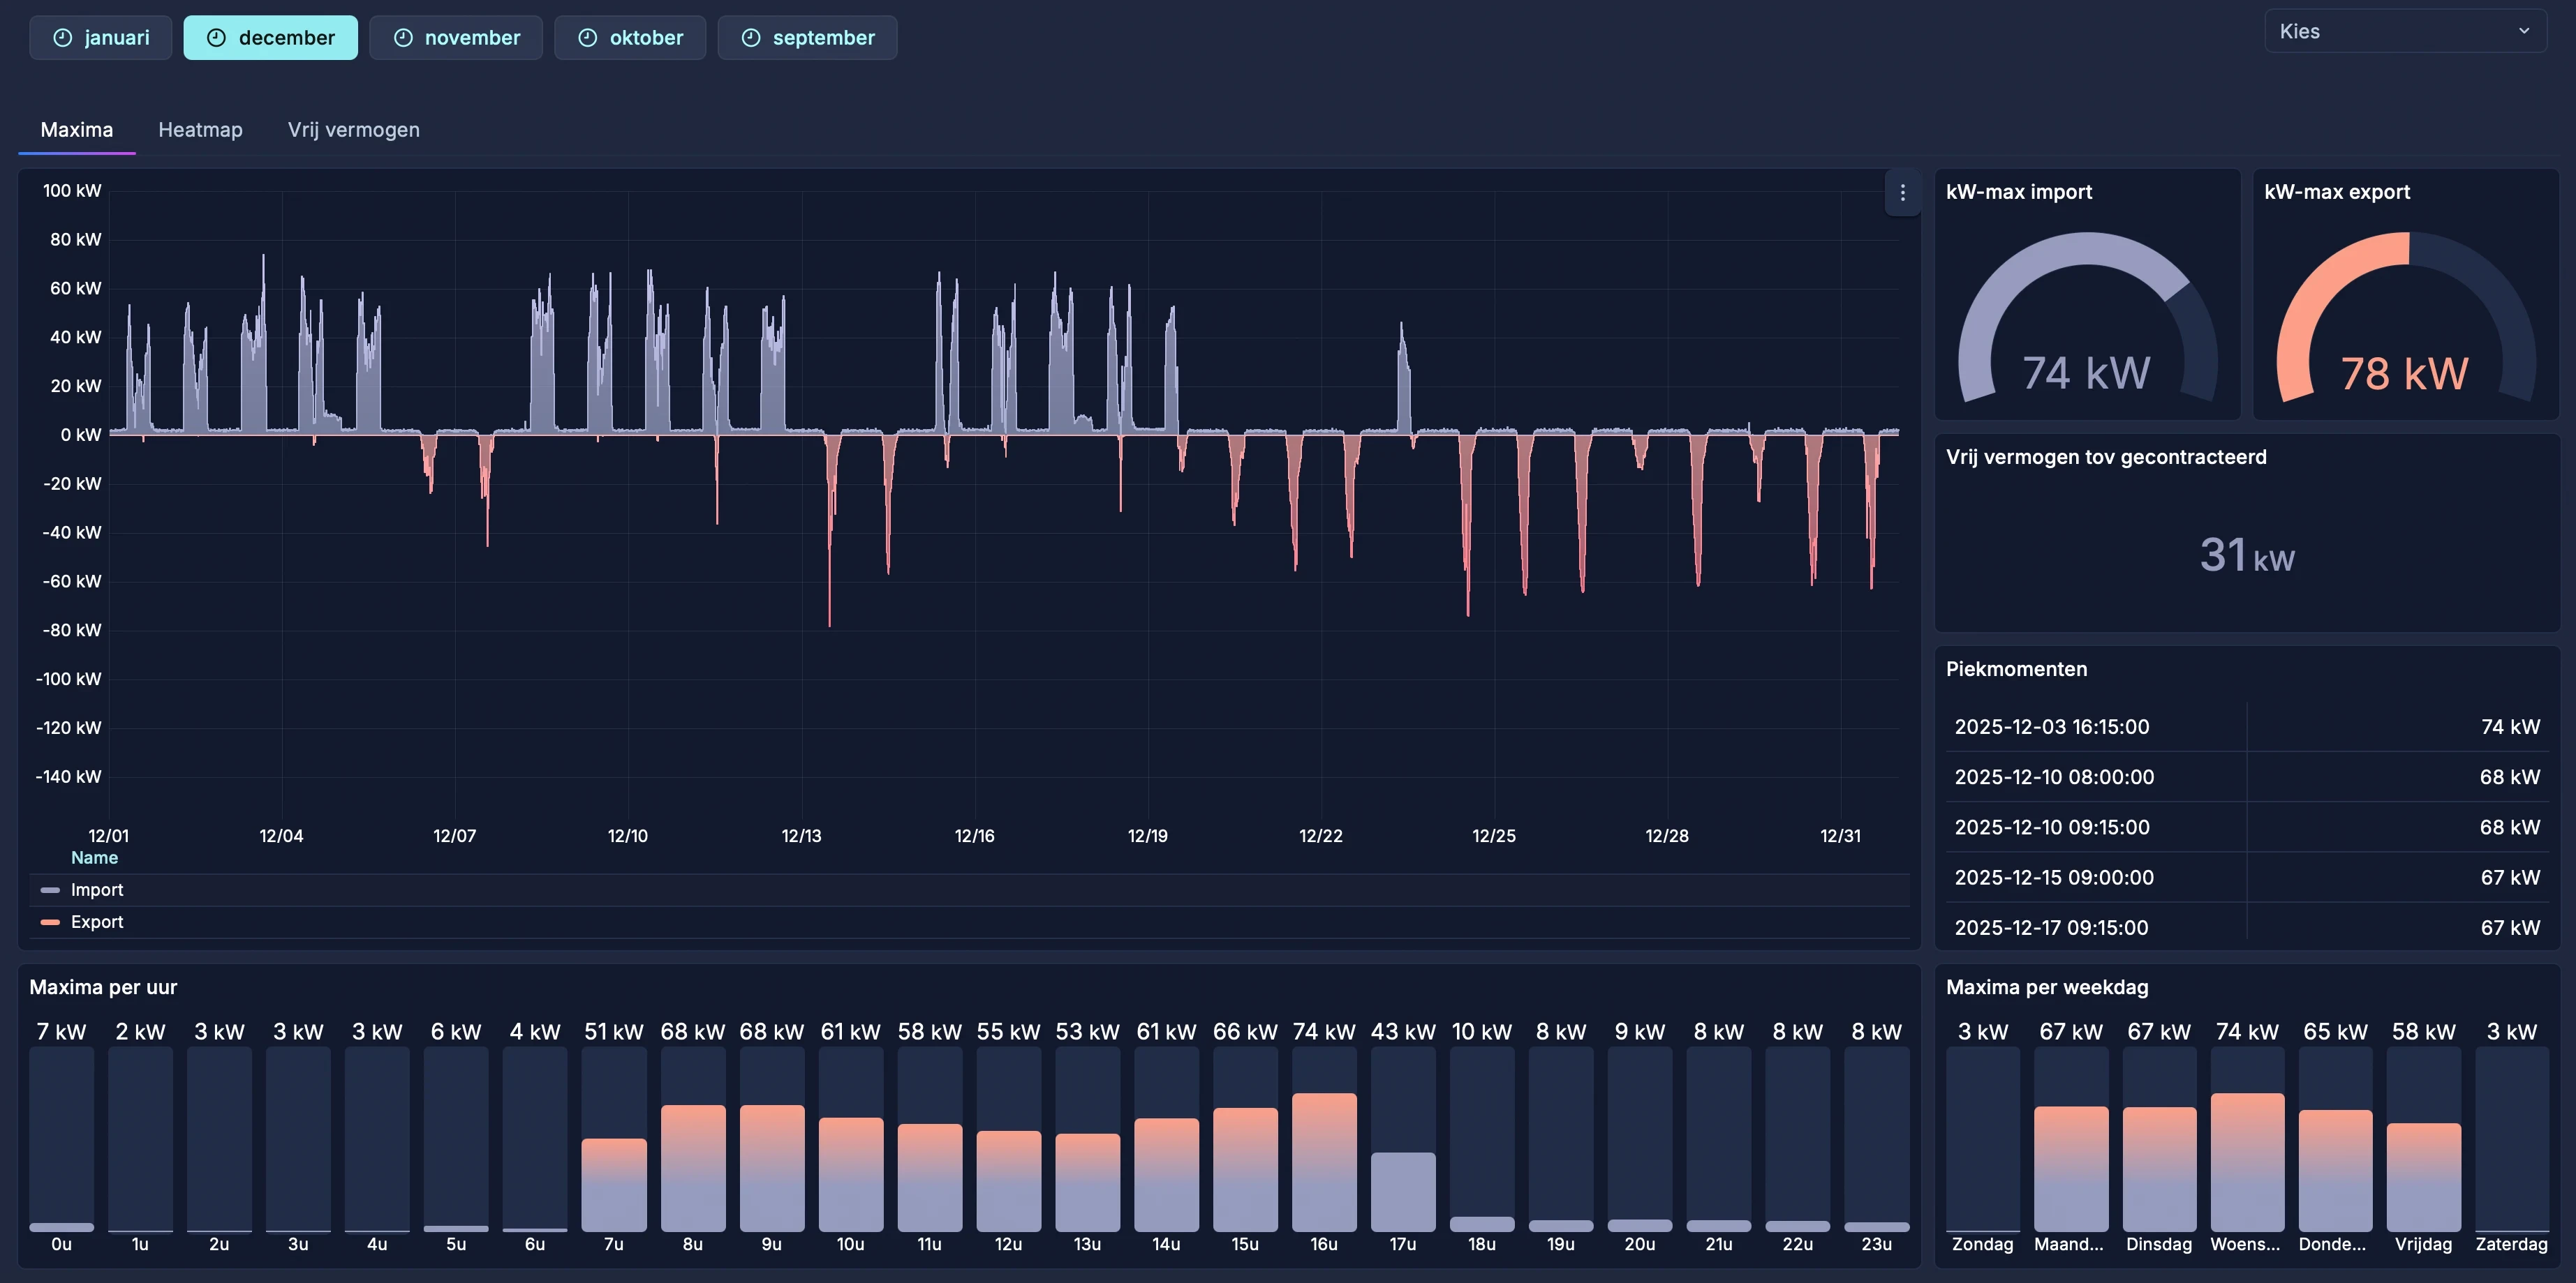Select the november period button
This screenshot has height=1283, width=2576.
tap(456, 38)
